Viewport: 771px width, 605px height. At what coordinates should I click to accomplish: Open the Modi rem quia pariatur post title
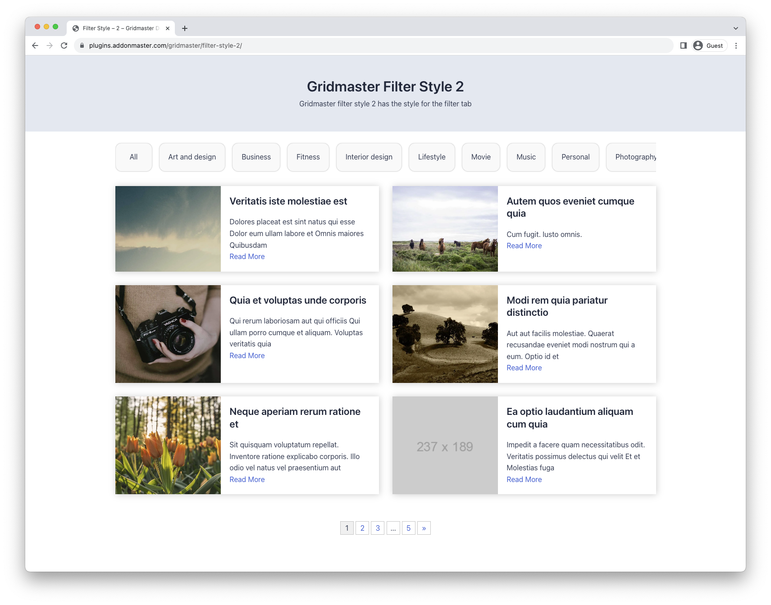point(557,306)
